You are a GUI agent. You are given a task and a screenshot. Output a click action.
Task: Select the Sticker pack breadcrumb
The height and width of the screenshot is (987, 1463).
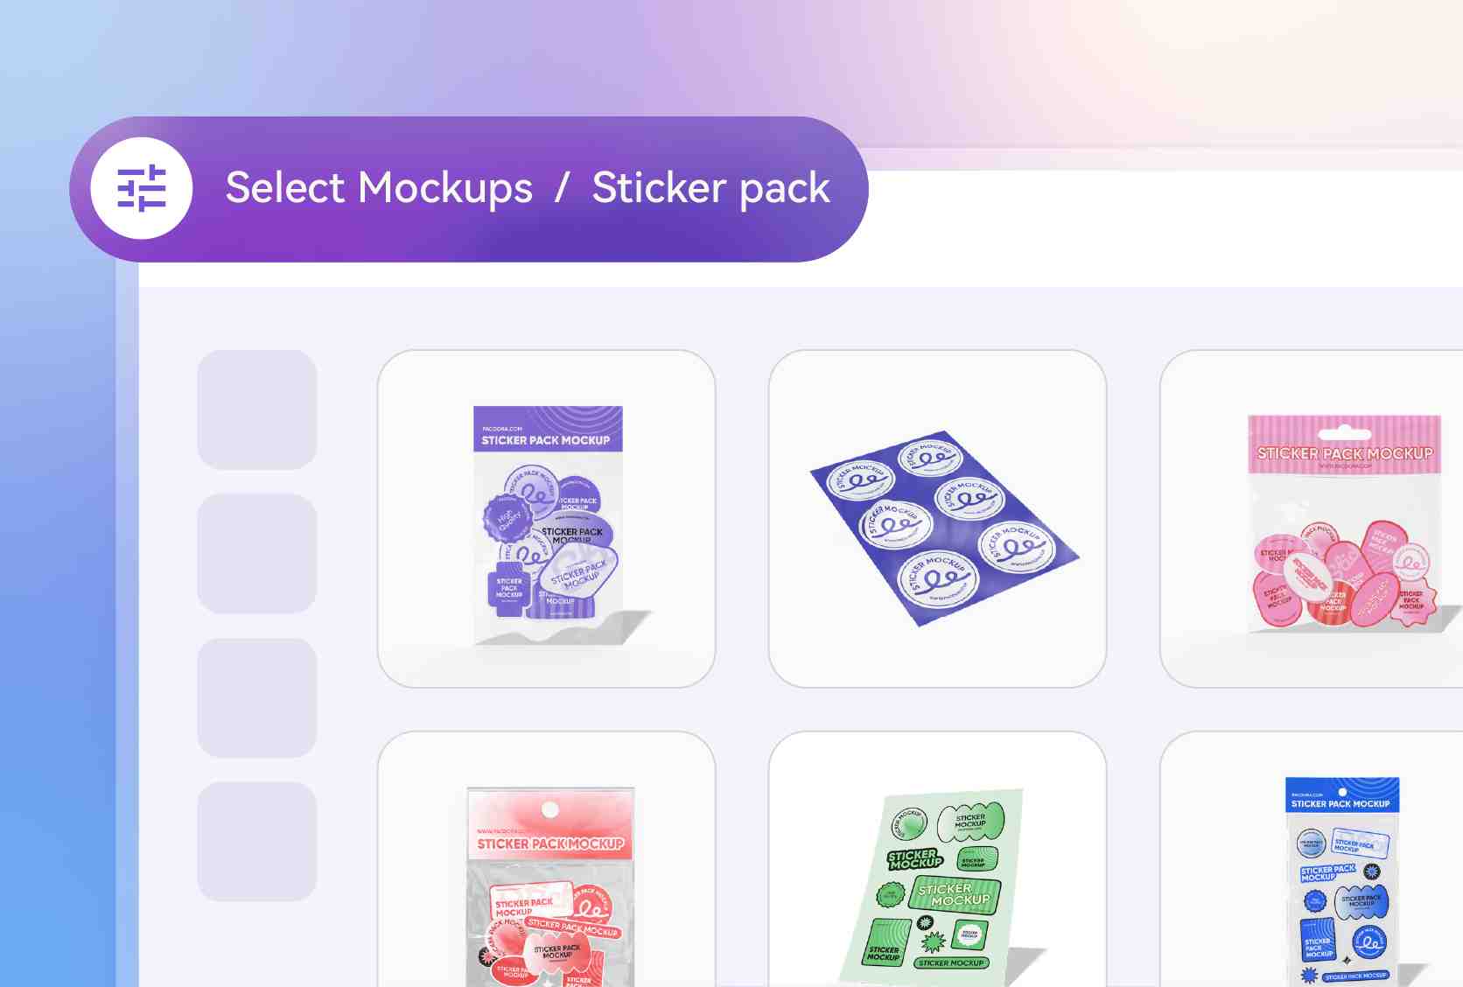click(710, 188)
